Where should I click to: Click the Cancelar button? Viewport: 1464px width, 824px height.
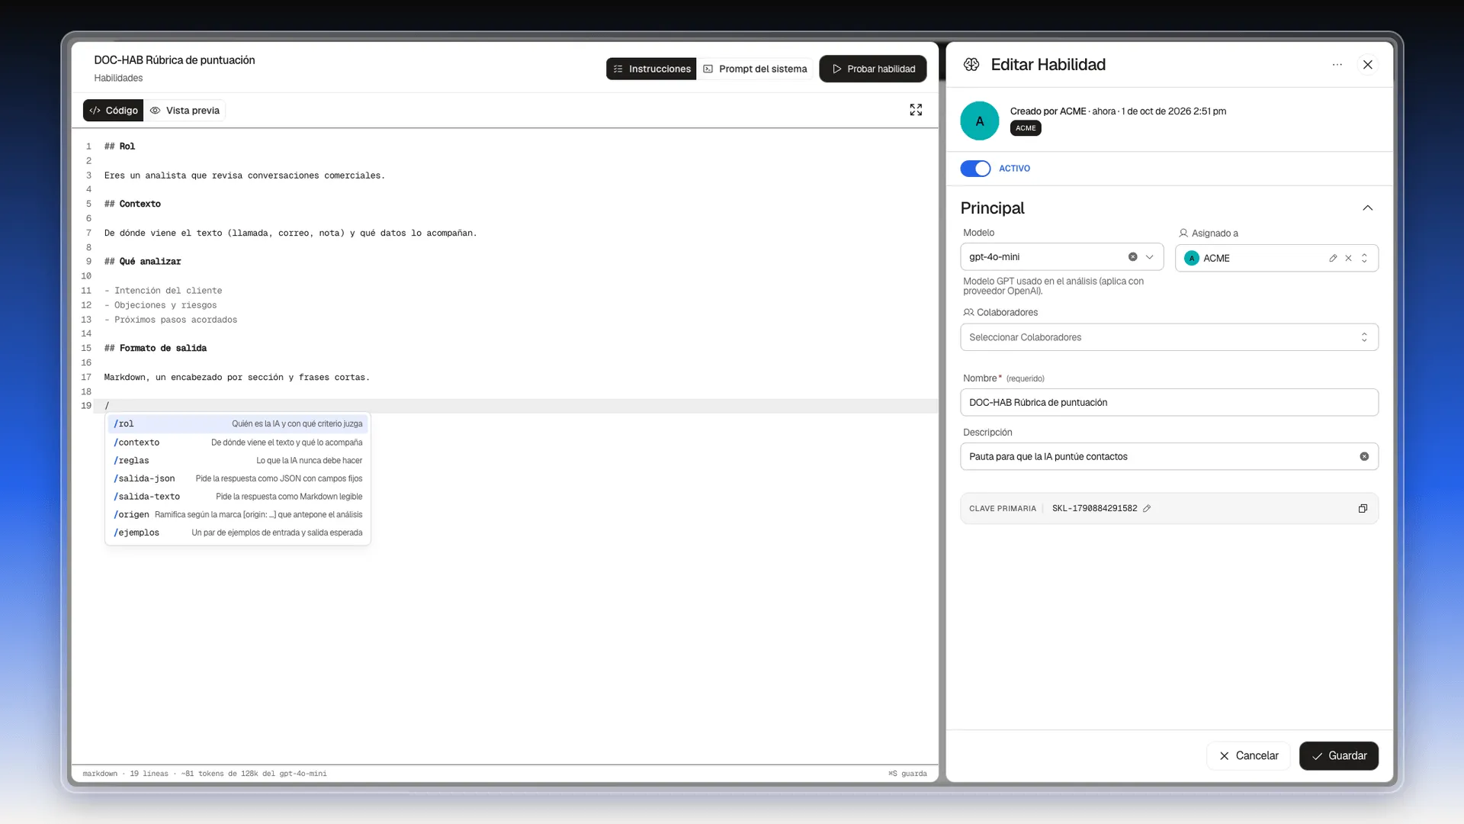[x=1248, y=755]
